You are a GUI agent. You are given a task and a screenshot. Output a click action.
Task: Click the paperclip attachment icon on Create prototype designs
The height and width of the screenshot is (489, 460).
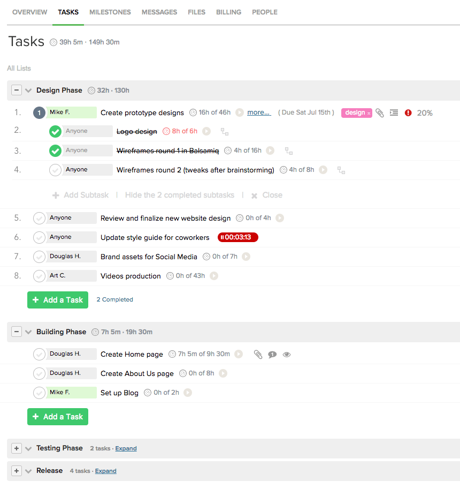tap(379, 113)
